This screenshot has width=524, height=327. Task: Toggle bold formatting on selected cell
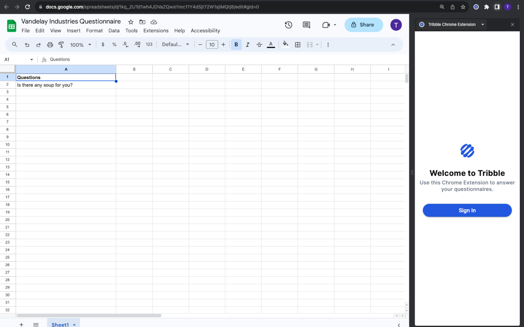(x=236, y=44)
